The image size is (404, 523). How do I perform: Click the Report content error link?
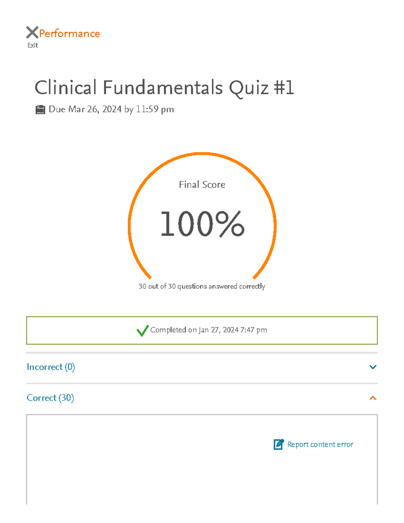click(x=320, y=445)
